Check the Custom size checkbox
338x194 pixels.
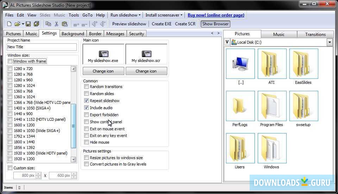[x=10, y=168]
